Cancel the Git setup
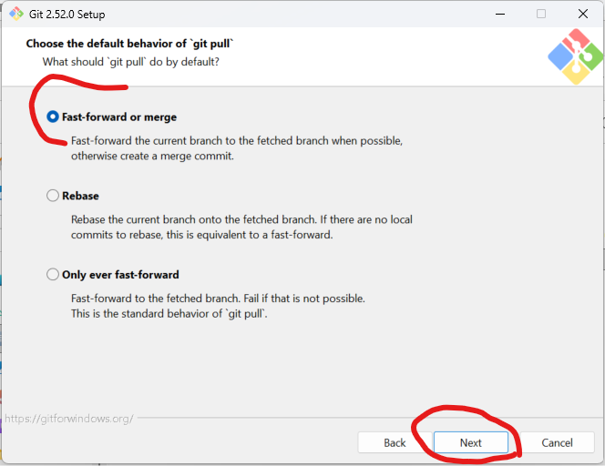Viewport: 605px width, 466px height. pyautogui.click(x=557, y=442)
